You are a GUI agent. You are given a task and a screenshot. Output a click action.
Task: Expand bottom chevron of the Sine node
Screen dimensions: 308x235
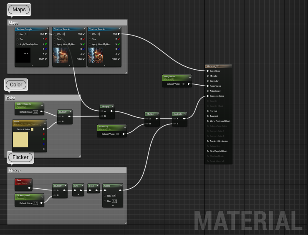[78, 195]
